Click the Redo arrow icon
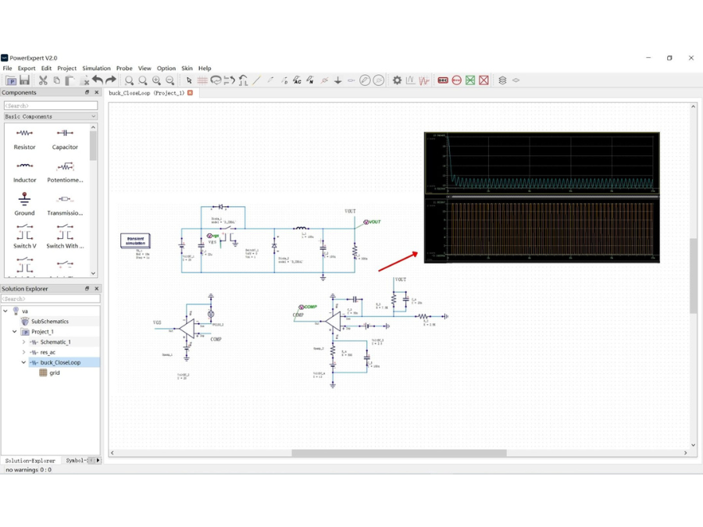Viewport: 703px width, 527px height. pos(111,80)
